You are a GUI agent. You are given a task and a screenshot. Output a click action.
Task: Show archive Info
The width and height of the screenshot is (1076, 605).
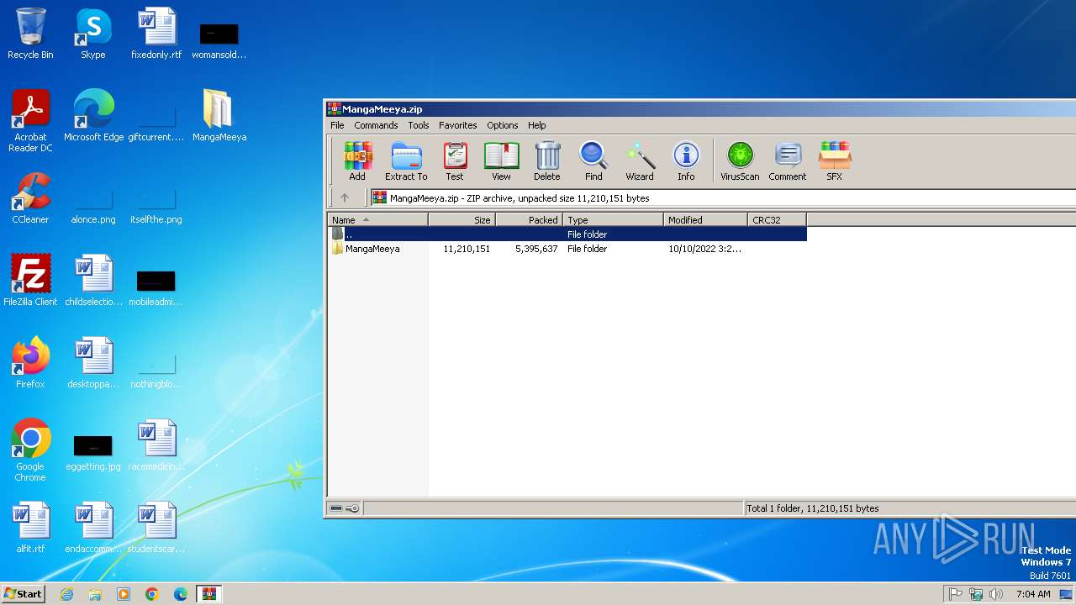(686, 160)
